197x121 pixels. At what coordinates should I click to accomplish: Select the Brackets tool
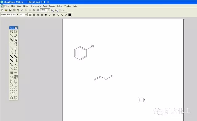16,60
